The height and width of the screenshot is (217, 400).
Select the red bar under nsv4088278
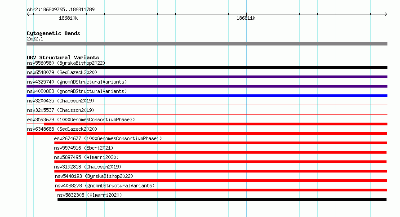(x=221, y=190)
